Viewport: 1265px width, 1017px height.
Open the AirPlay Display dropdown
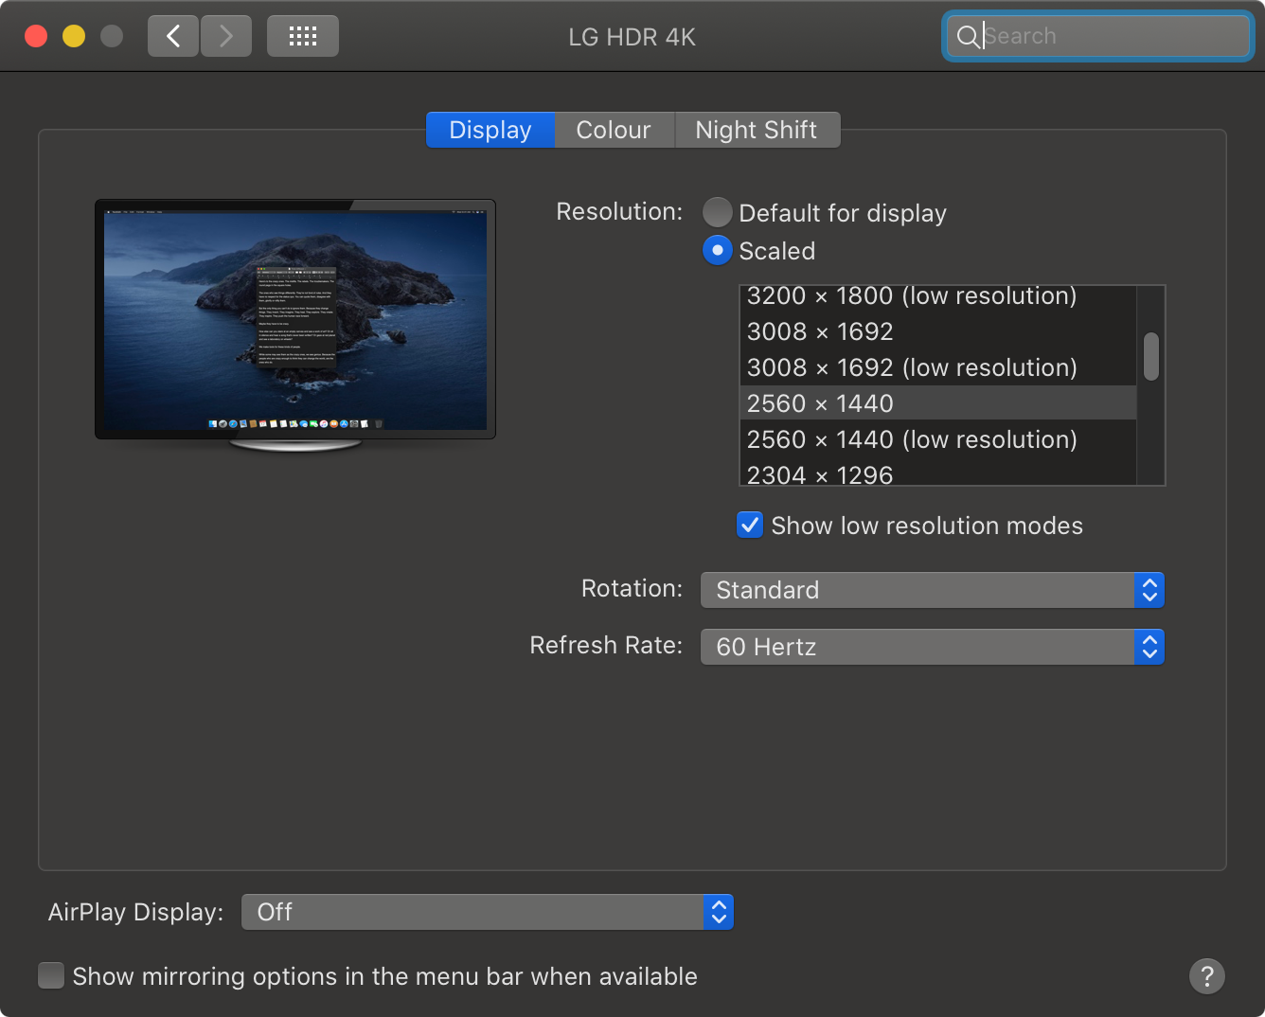tap(488, 912)
